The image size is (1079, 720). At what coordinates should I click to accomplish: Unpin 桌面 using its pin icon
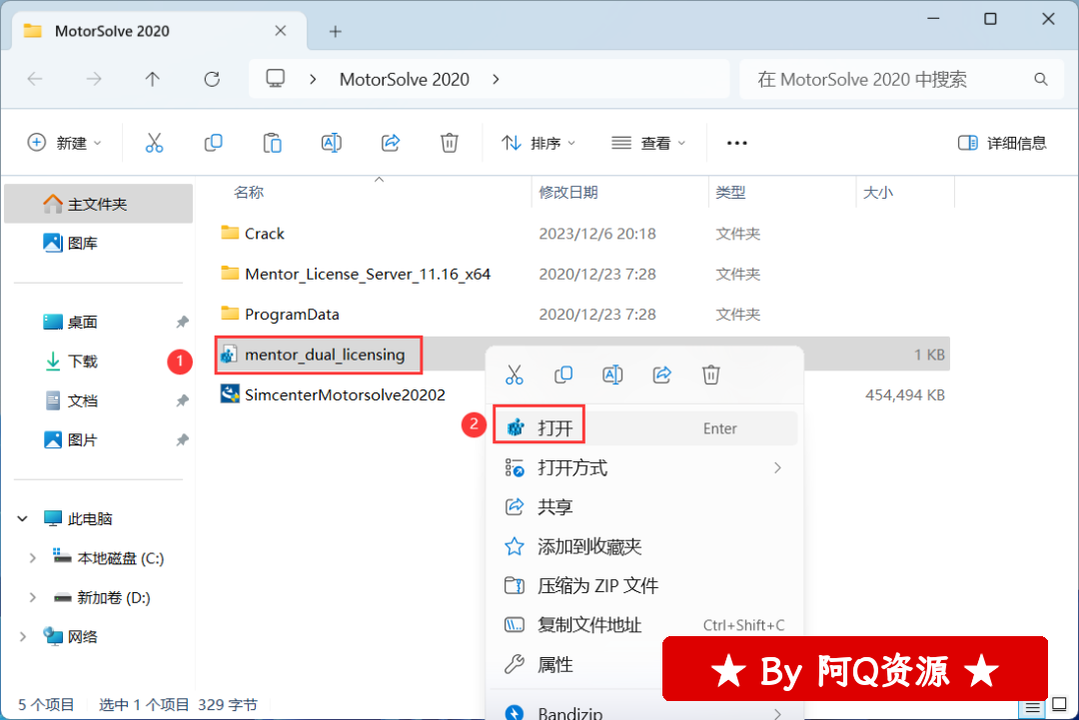(x=183, y=322)
